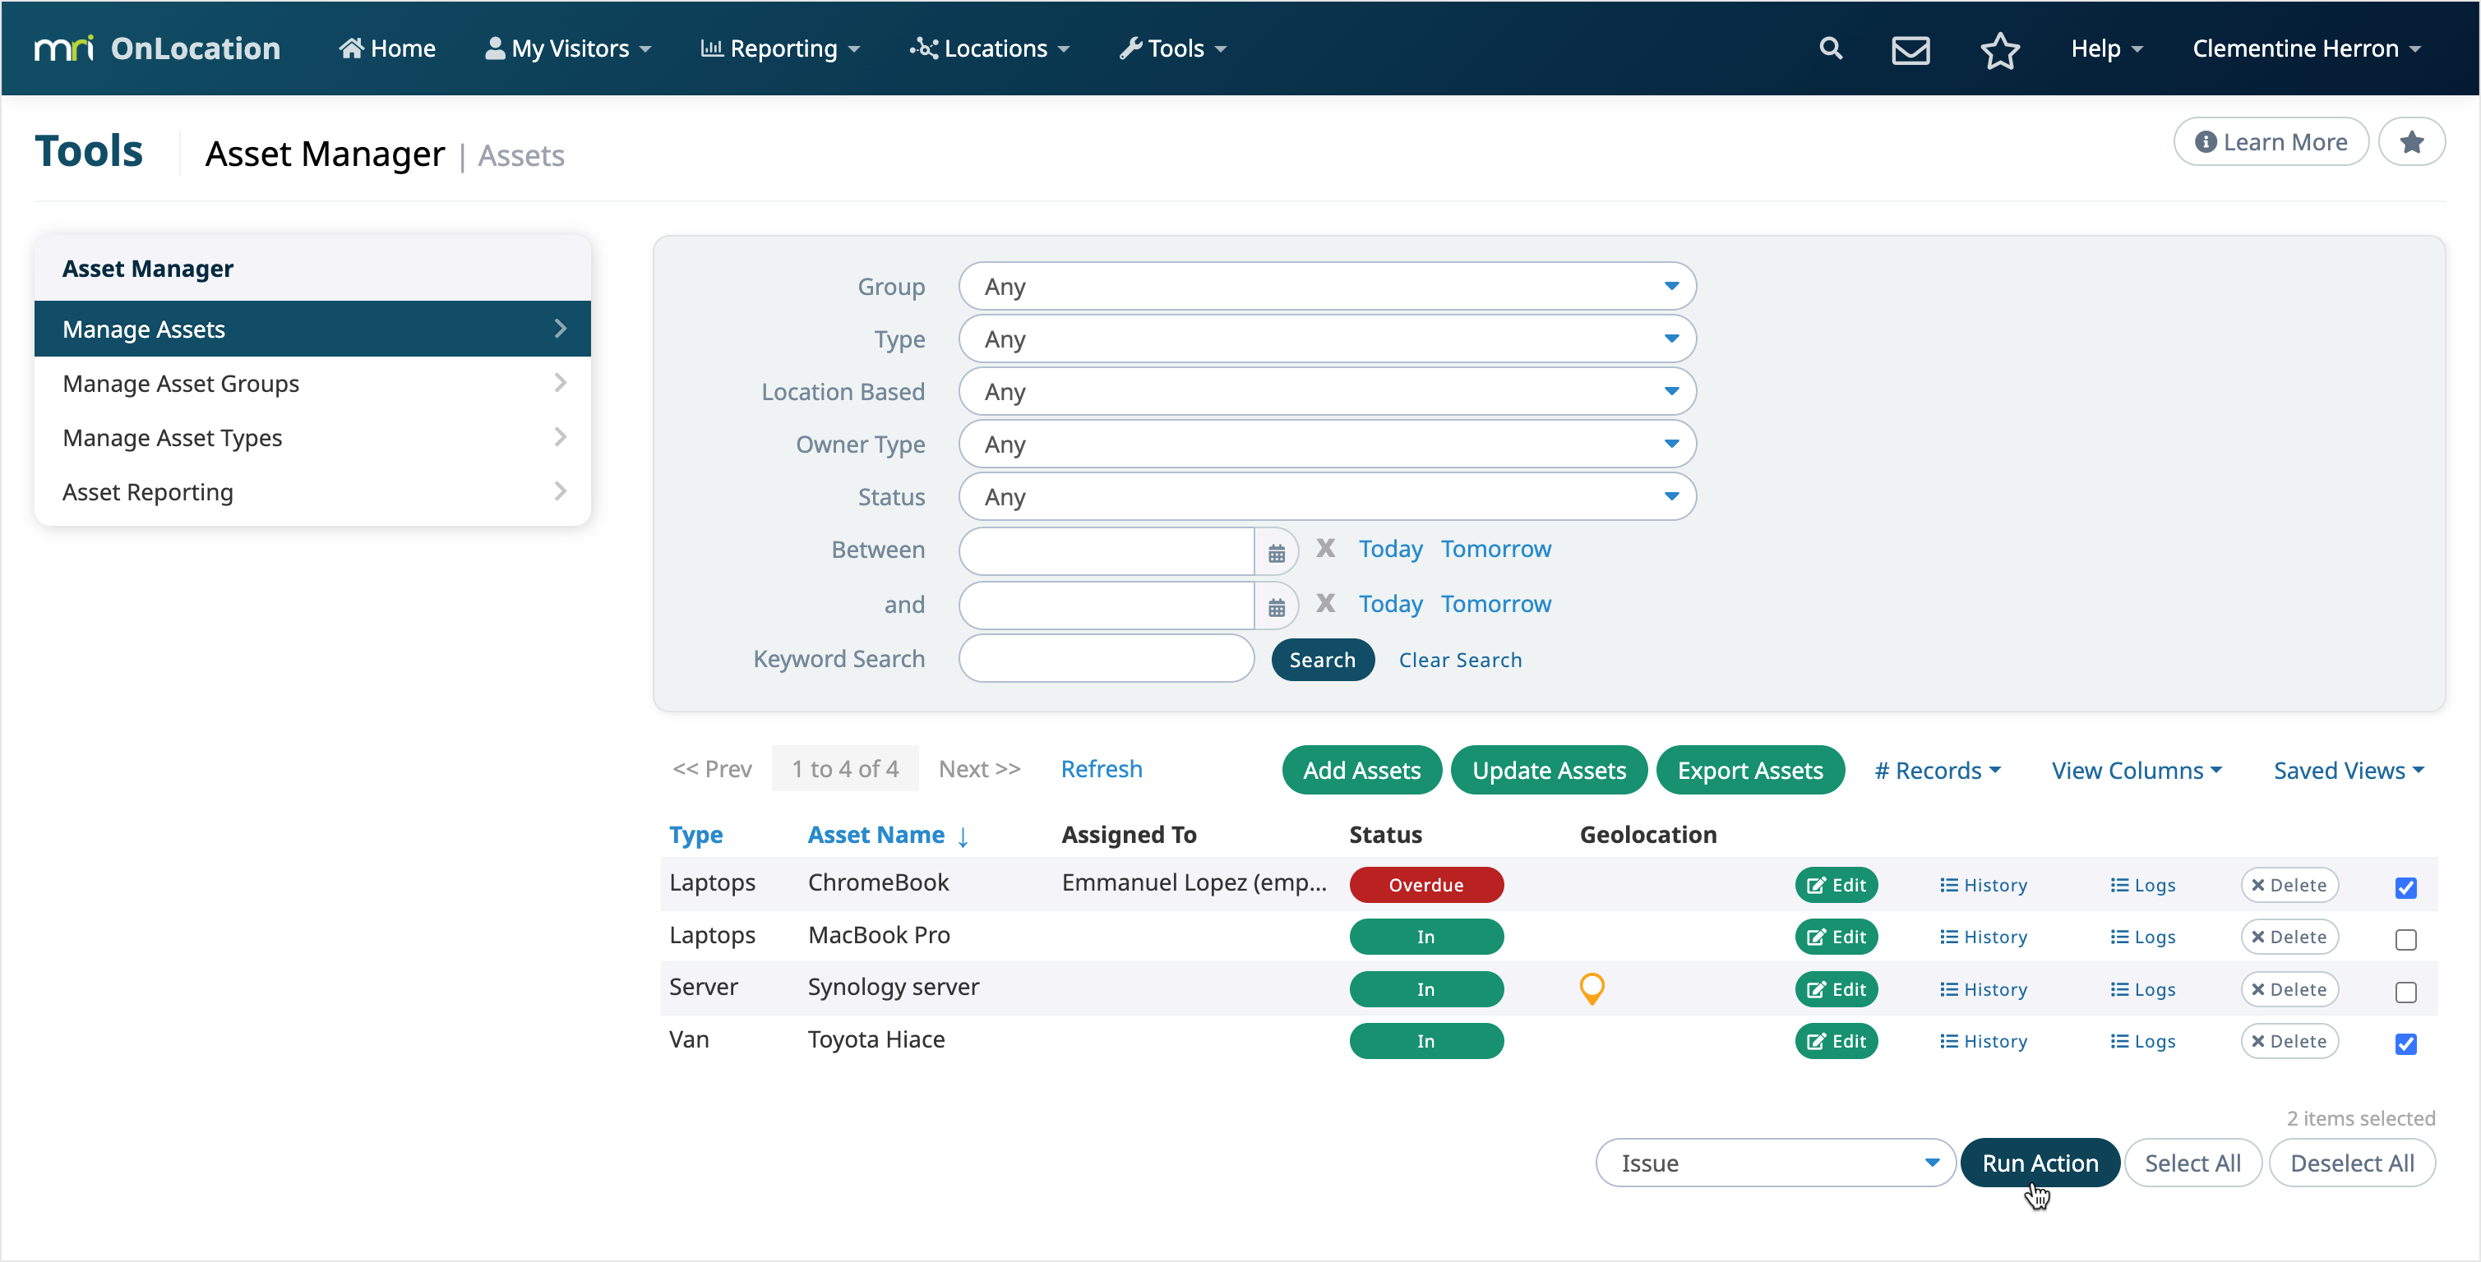Delete the Synology server asset

click(2289, 989)
